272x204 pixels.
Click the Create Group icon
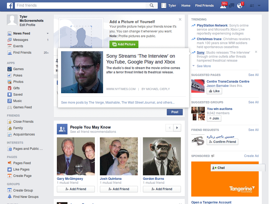tap(9, 190)
